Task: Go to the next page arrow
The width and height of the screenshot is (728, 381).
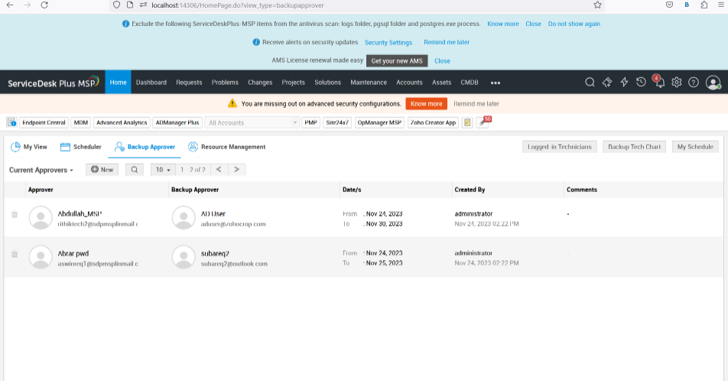Action: pyautogui.click(x=237, y=170)
